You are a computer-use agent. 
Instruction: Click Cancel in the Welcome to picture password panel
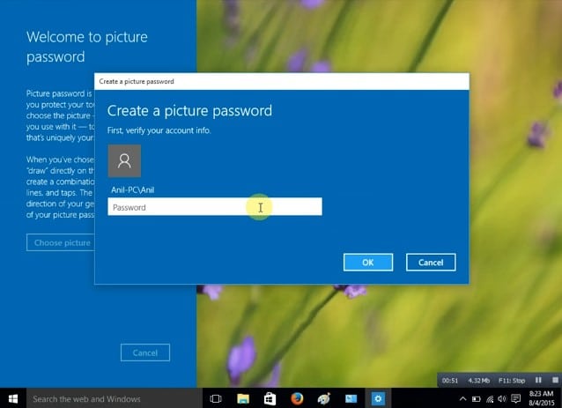click(x=145, y=352)
